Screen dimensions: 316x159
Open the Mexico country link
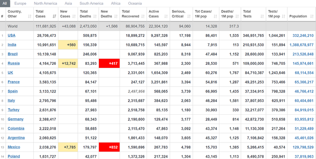(14, 147)
